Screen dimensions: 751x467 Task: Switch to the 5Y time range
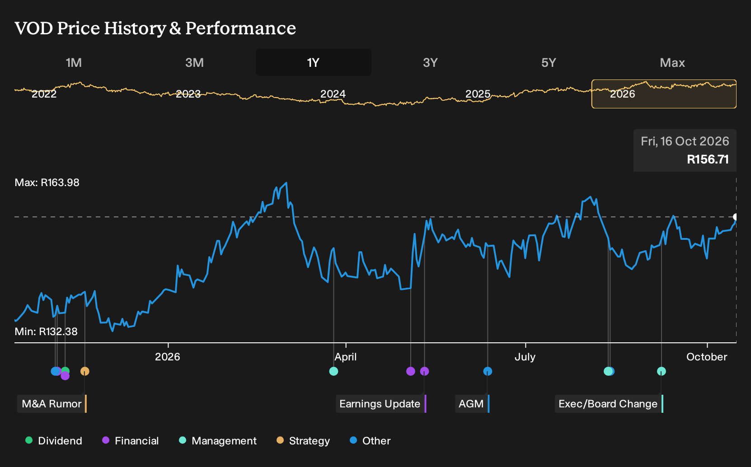point(549,62)
